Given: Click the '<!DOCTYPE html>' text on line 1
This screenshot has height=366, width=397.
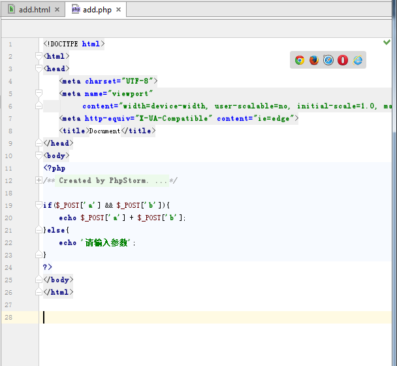Looking at the screenshot, I should [74, 44].
